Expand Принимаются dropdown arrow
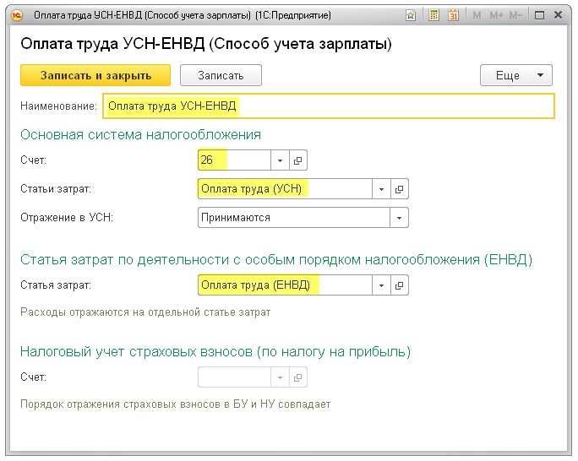The image size is (578, 461). click(x=399, y=218)
